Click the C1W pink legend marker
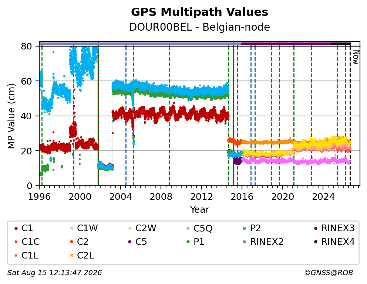 click(x=72, y=228)
